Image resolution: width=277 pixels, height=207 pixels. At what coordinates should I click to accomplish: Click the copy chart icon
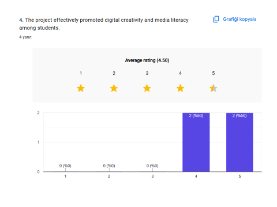tap(216, 19)
